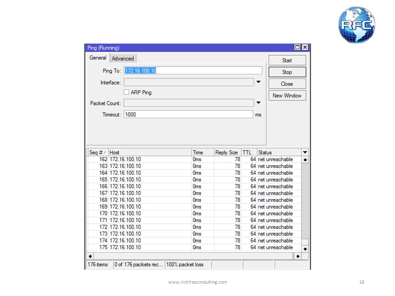Close the Ping window with X icon
This screenshot has width=395, height=296.
coord(305,47)
